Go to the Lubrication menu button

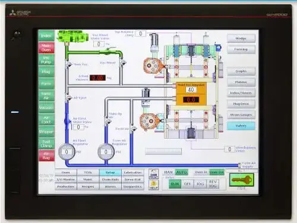click(x=132, y=173)
